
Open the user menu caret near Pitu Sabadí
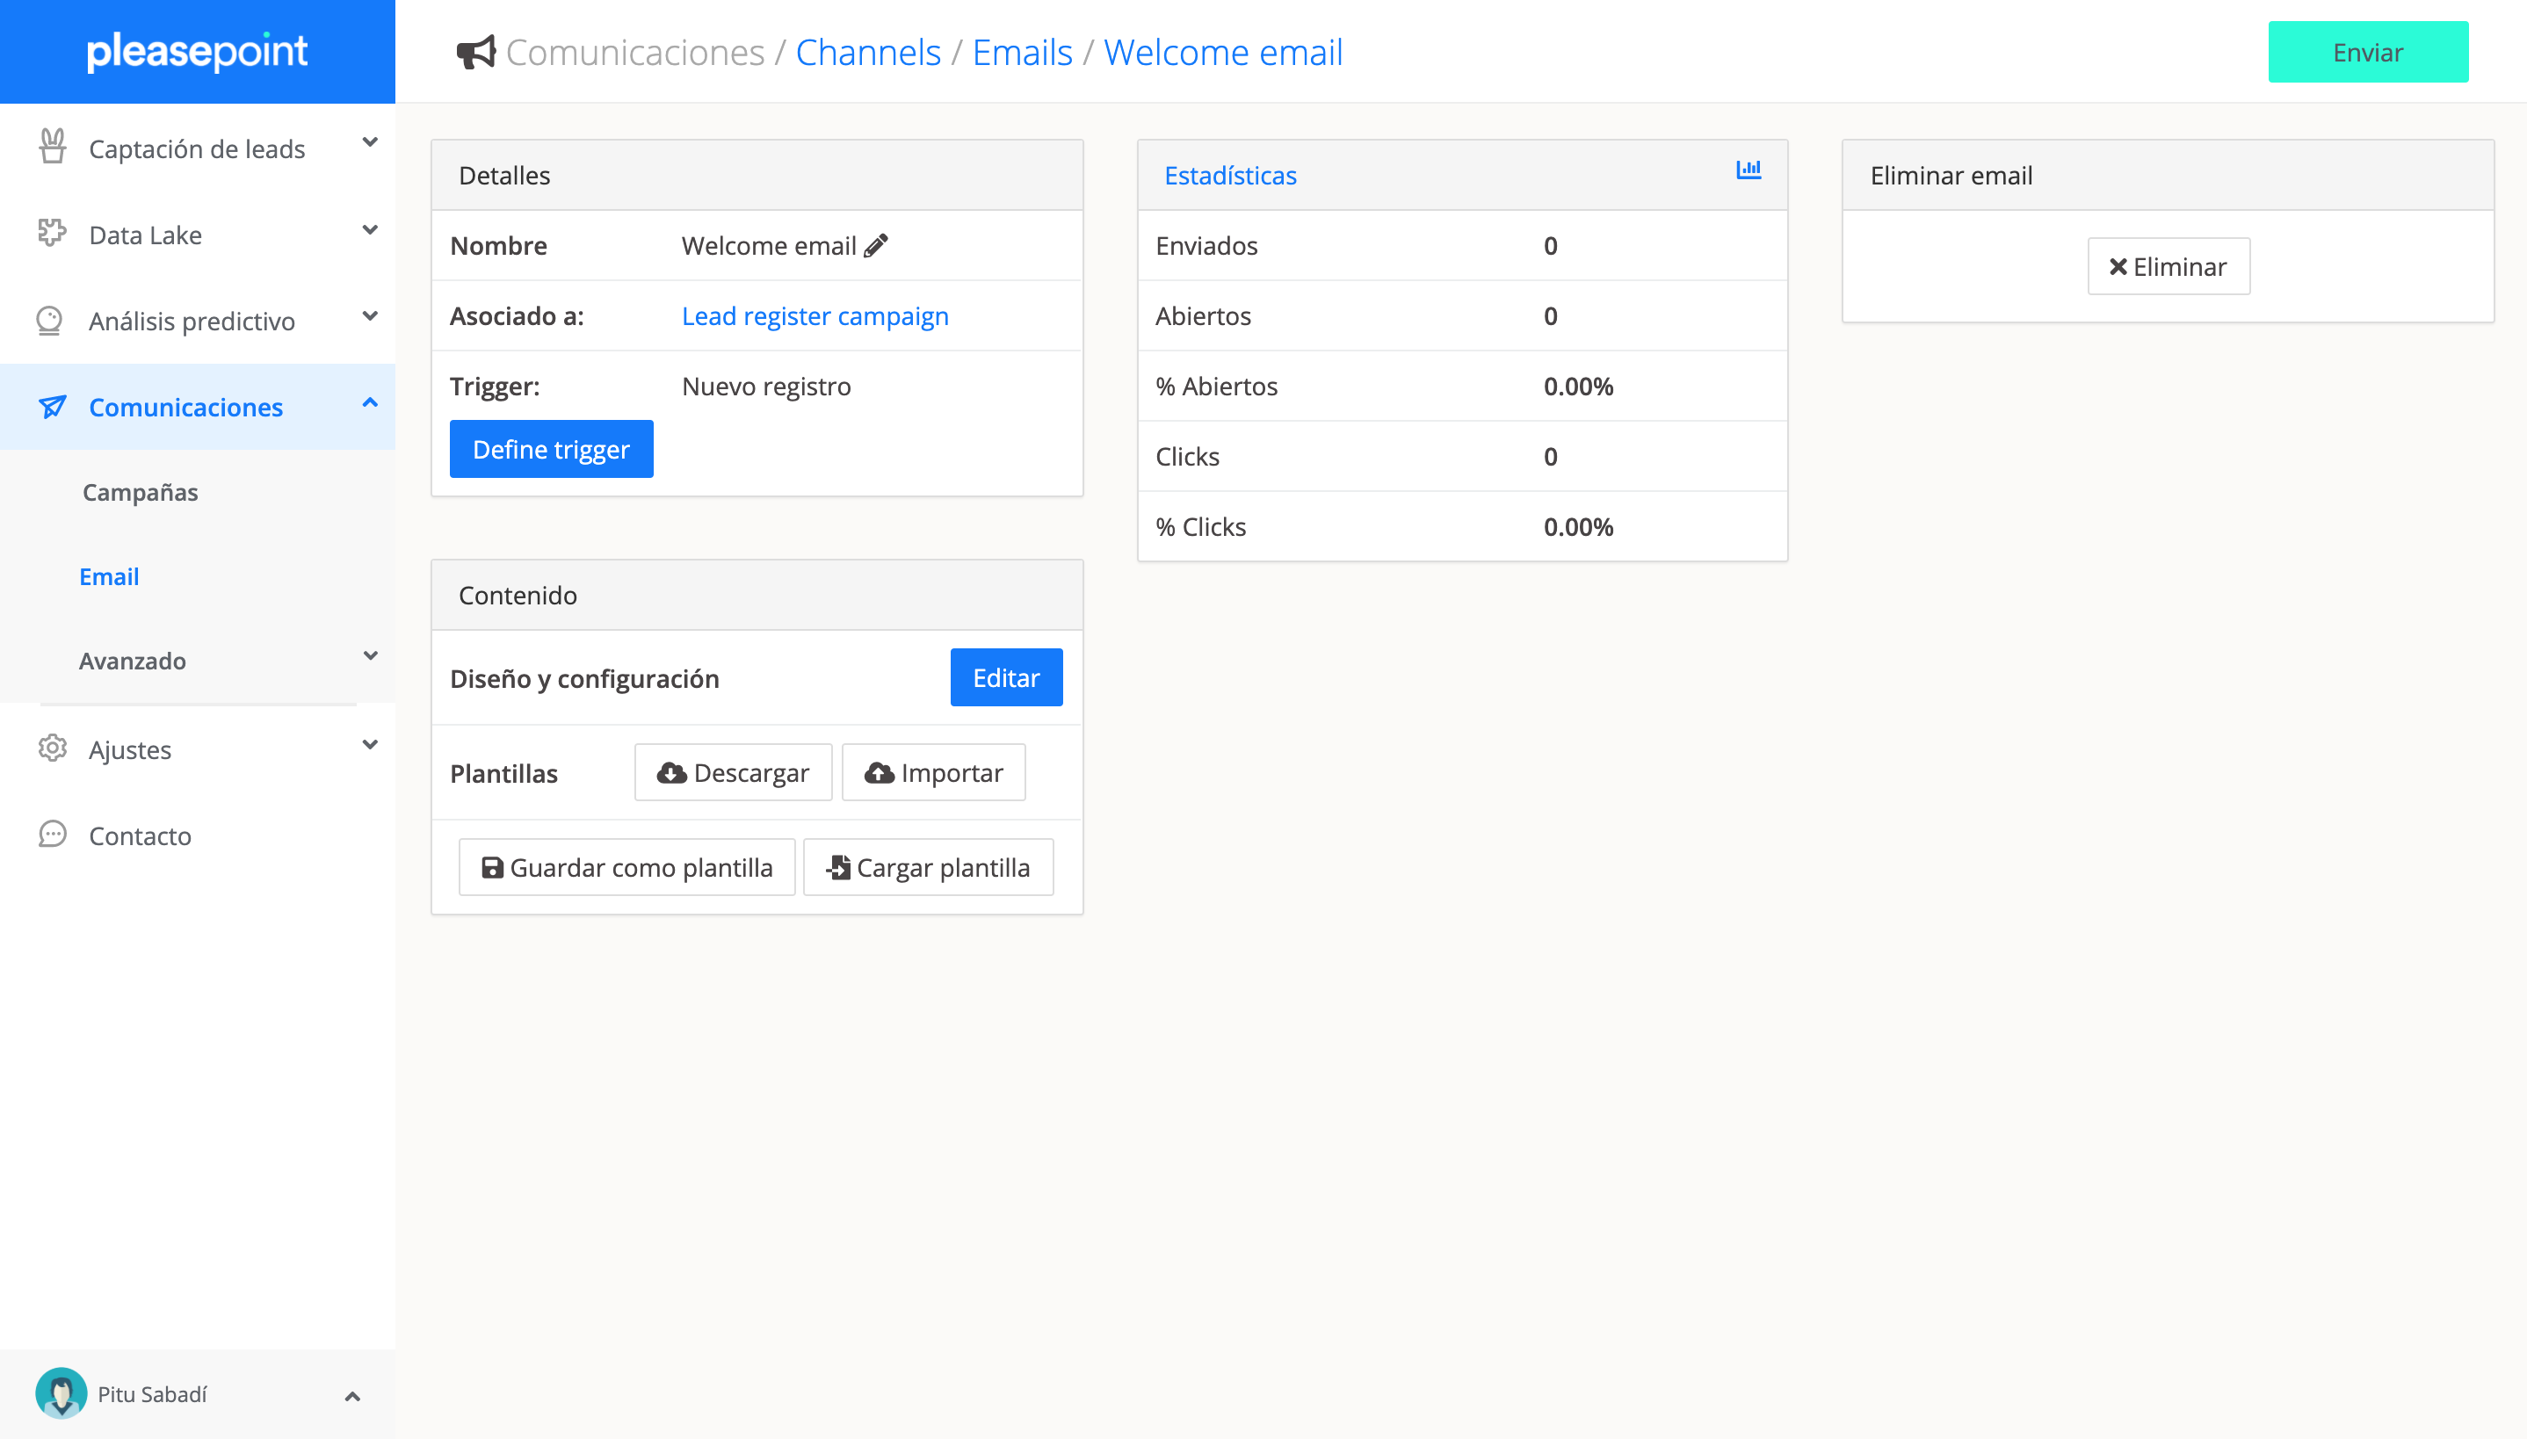tap(351, 1397)
